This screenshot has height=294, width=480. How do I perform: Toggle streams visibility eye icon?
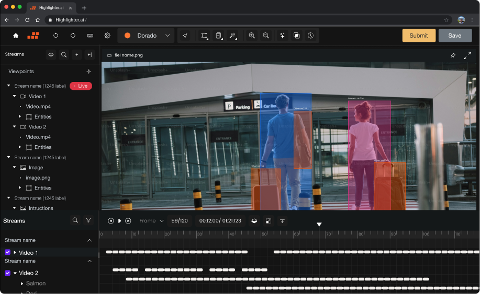[51, 55]
